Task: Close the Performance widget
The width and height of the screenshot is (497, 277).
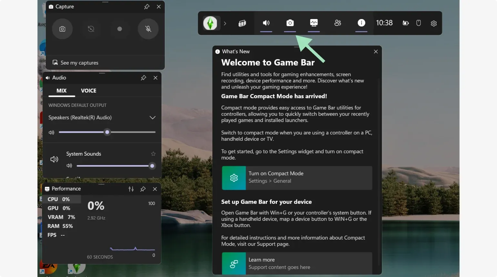Action: (x=155, y=189)
